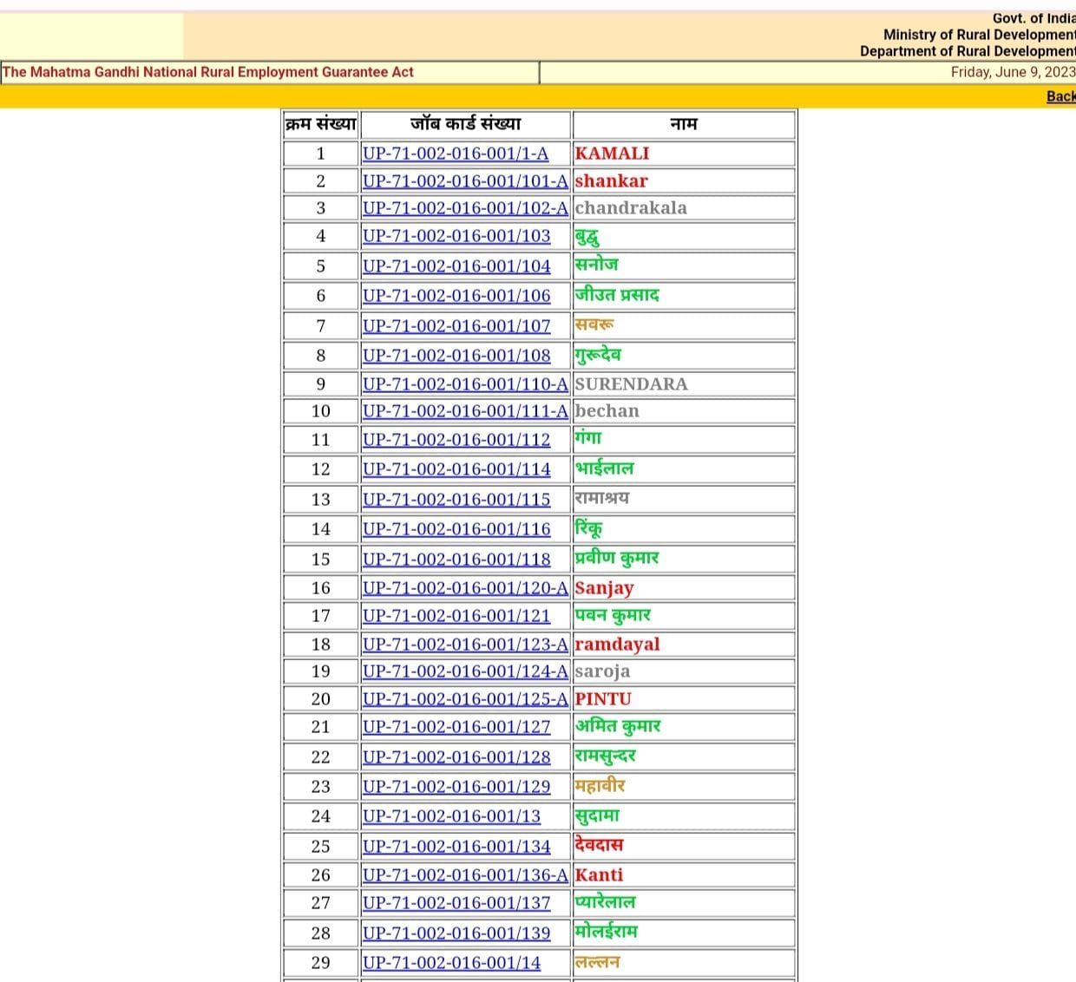Select bechan's job card UP-71-002-016-001/111-A
Image resolution: width=1076 pixels, height=982 pixels.
pyautogui.click(x=464, y=411)
